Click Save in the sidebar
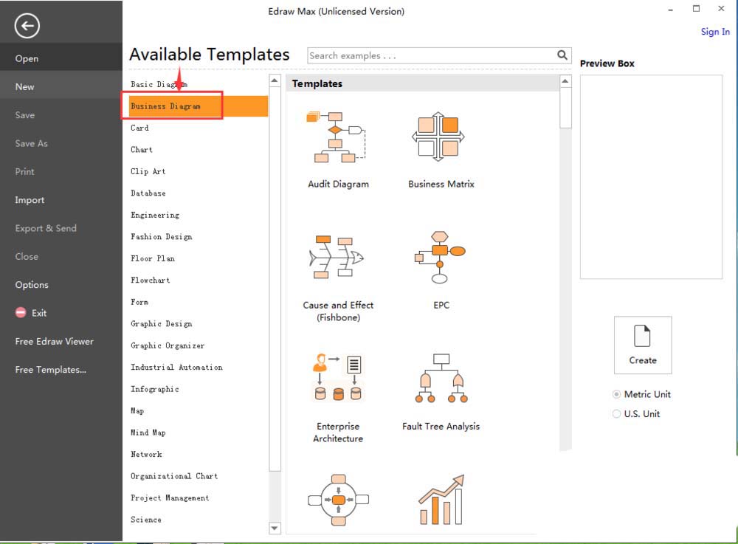Viewport: 738px width, 544px height. pyautogui.click(x=25, y=115)
